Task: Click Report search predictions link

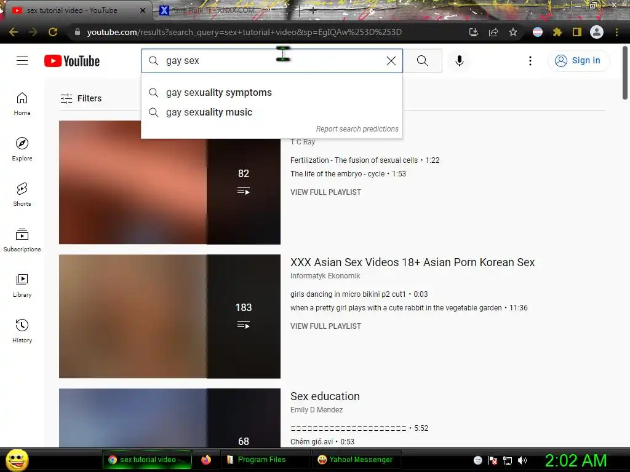Action: pyautogui.click(x=357, y=129)
